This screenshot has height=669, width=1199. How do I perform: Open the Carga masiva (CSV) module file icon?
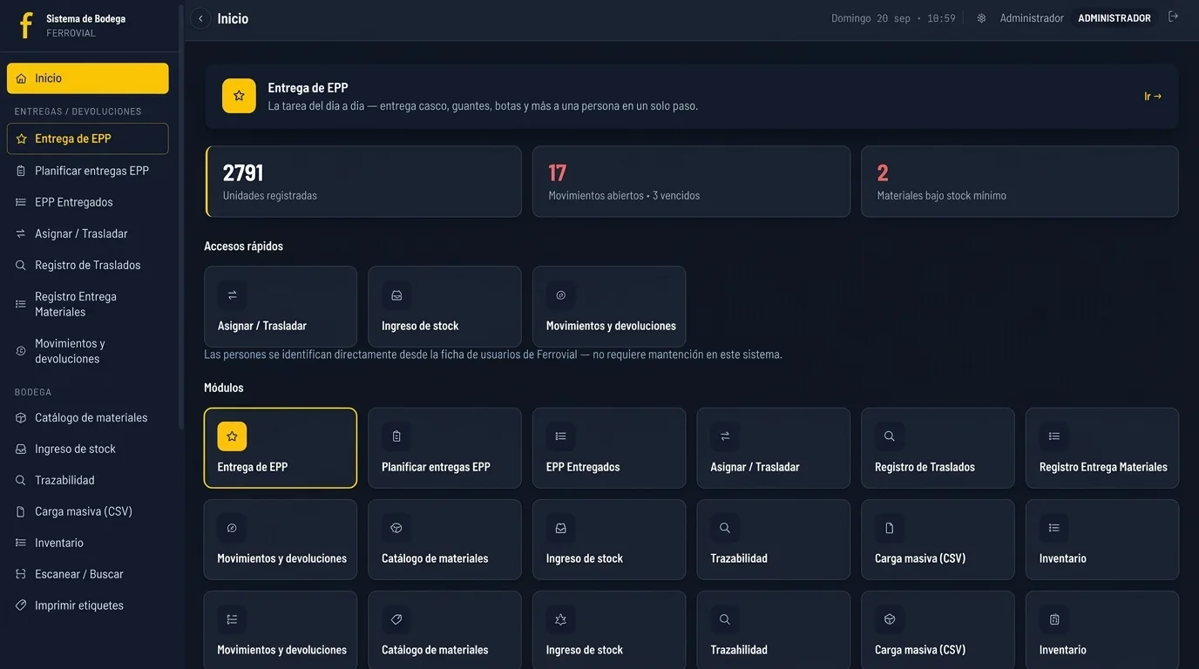tap(890, 528)
